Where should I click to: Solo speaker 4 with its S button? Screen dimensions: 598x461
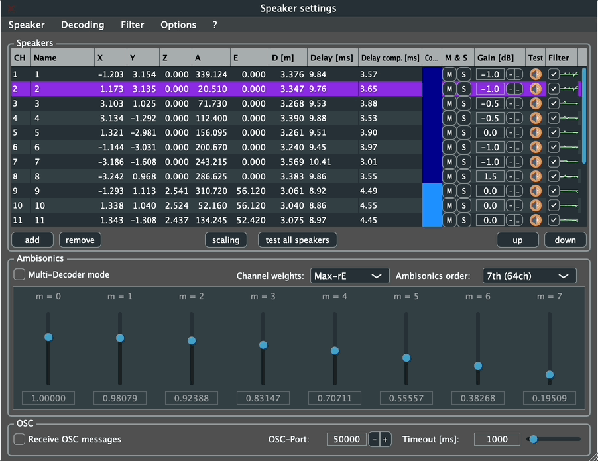[x=463, y=118]
